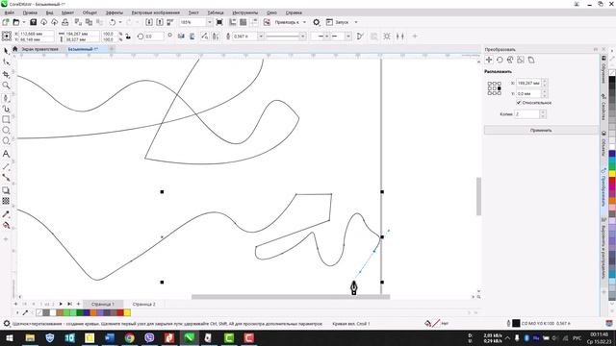Viewport: 616px width, 346px height.
Task: Pick the yellow swatch in document palette
Action: pyautogui.click(x=127, y=312)
